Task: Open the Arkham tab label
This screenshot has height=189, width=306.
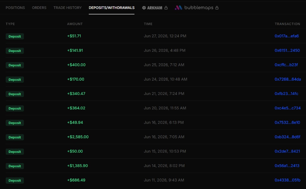Action: [x=155, y=8]
